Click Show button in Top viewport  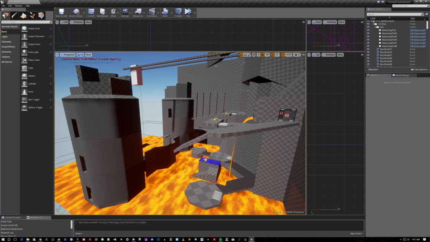click(340, 55)
